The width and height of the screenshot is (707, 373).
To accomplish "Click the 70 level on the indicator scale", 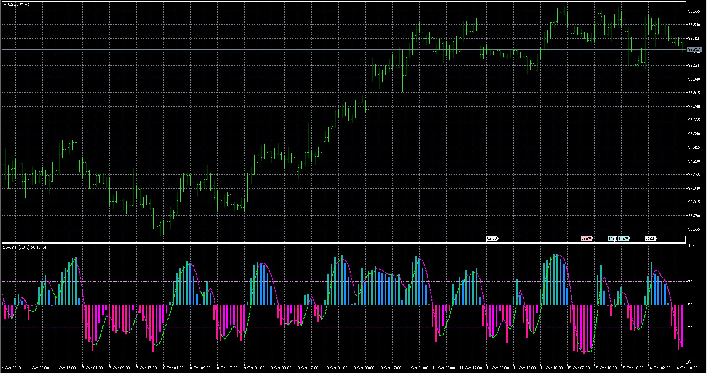I will 690,282.
